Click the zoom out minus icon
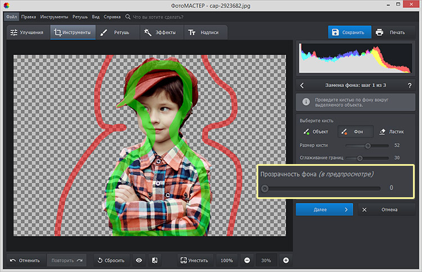This screenshot has width=422, height=272. click(246, 260)
